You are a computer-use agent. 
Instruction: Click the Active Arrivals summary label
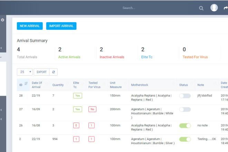click(69, 57)
